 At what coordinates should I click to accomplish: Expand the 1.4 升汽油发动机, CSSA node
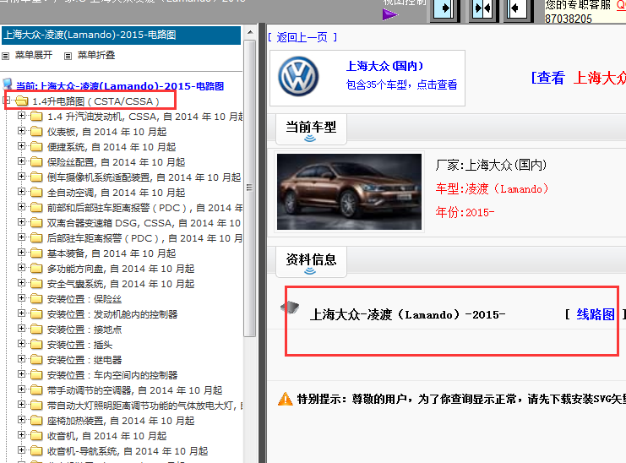21,116
